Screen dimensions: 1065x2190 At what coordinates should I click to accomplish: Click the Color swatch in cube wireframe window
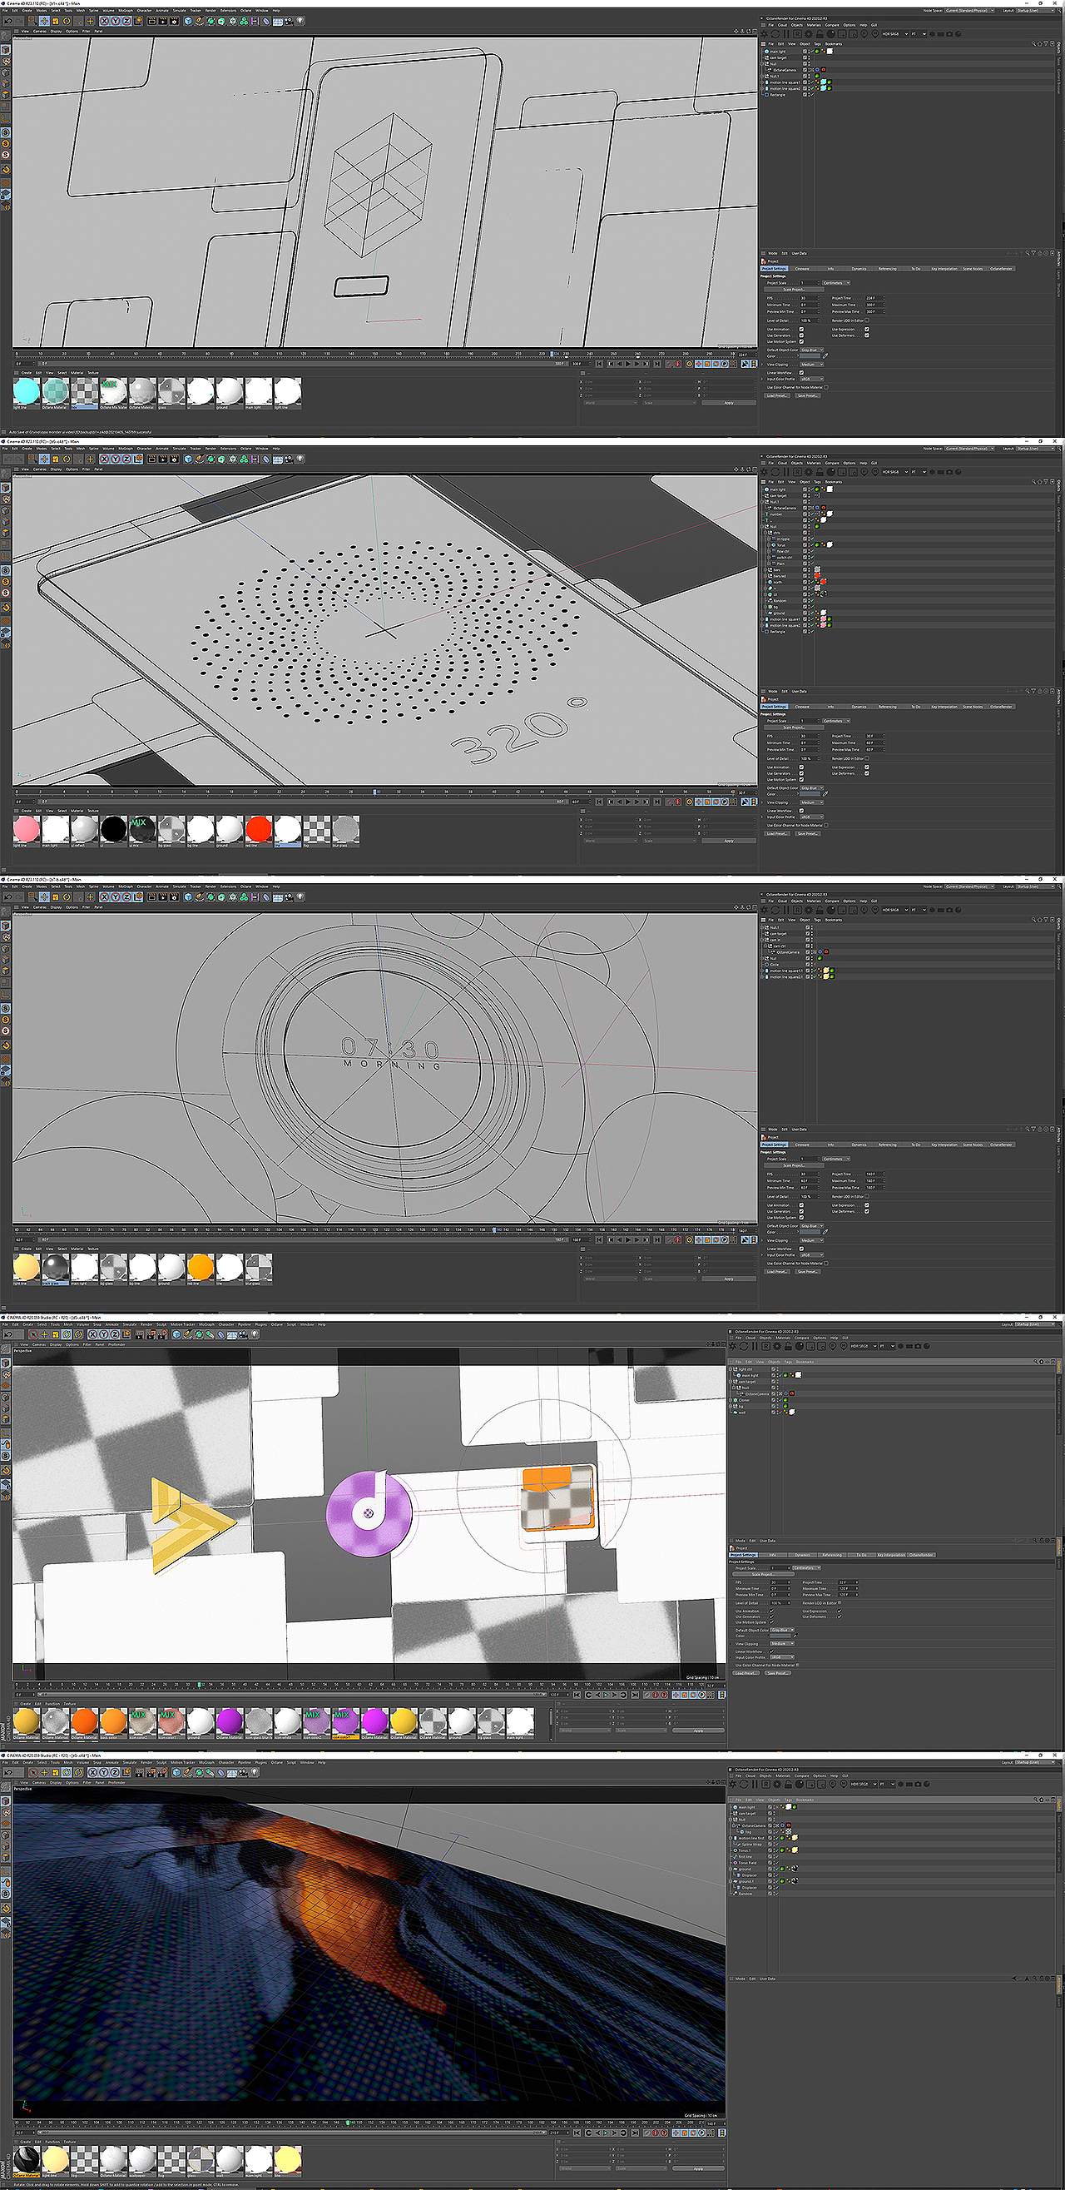pyautogui.click(x=810, y=356)
